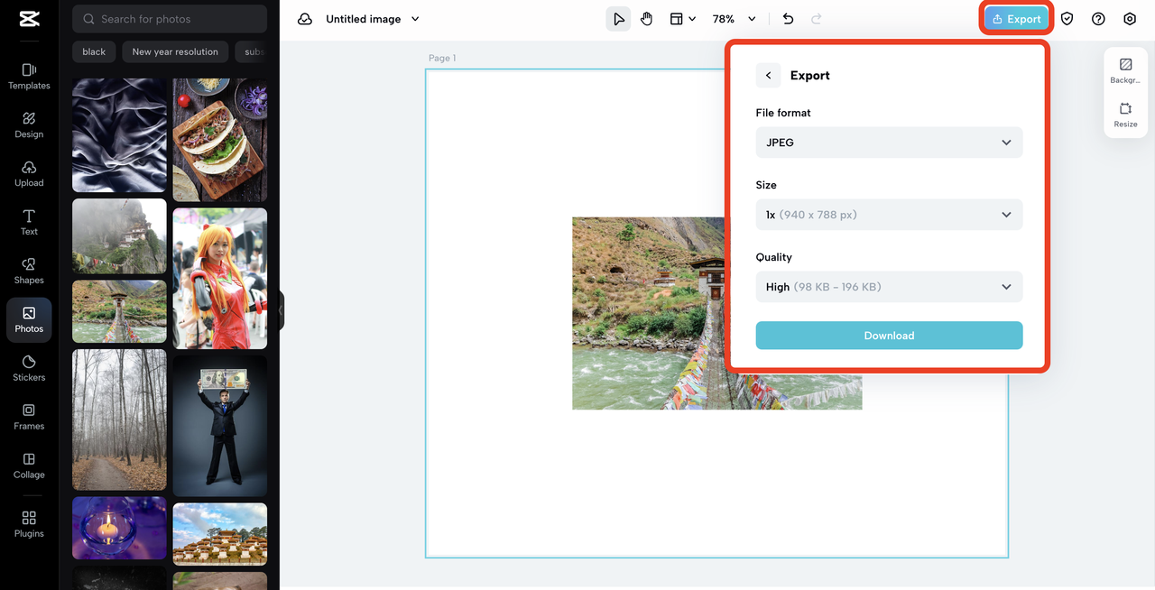Click the Undo arrow

pos(788,19)
